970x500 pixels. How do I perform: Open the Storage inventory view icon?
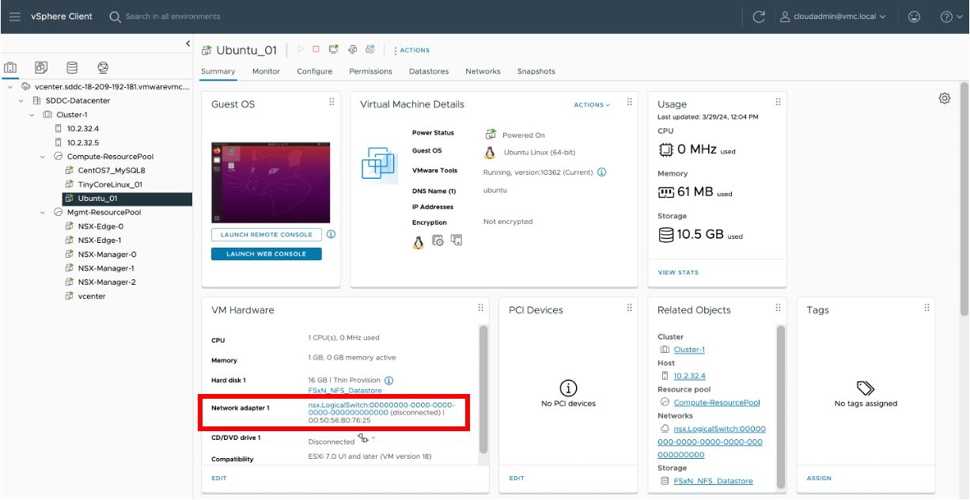click(x=72, y=67)
